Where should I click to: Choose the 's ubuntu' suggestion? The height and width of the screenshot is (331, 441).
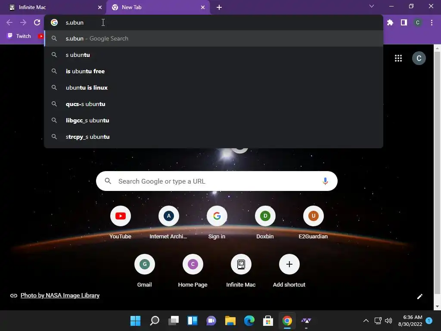[214, 55]
